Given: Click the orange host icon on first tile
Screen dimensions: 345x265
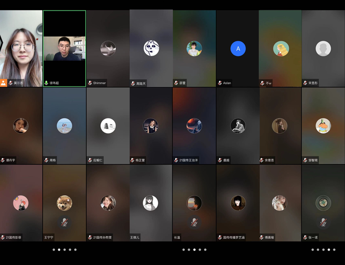Looking at the screenshot, I should (x=4, y=83).
